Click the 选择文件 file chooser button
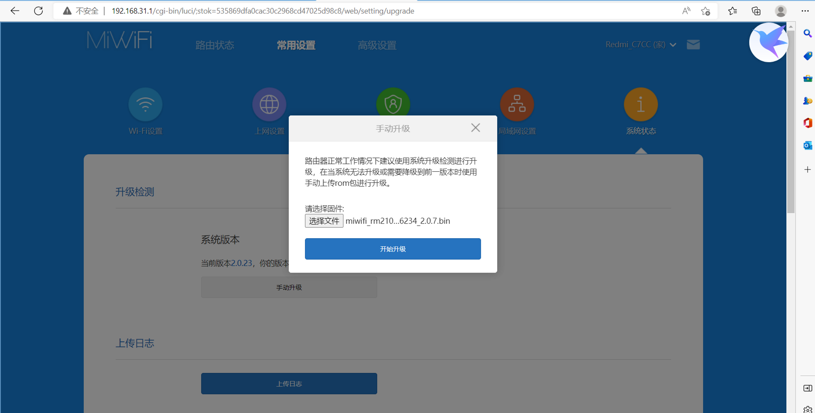 coord(324,221)
